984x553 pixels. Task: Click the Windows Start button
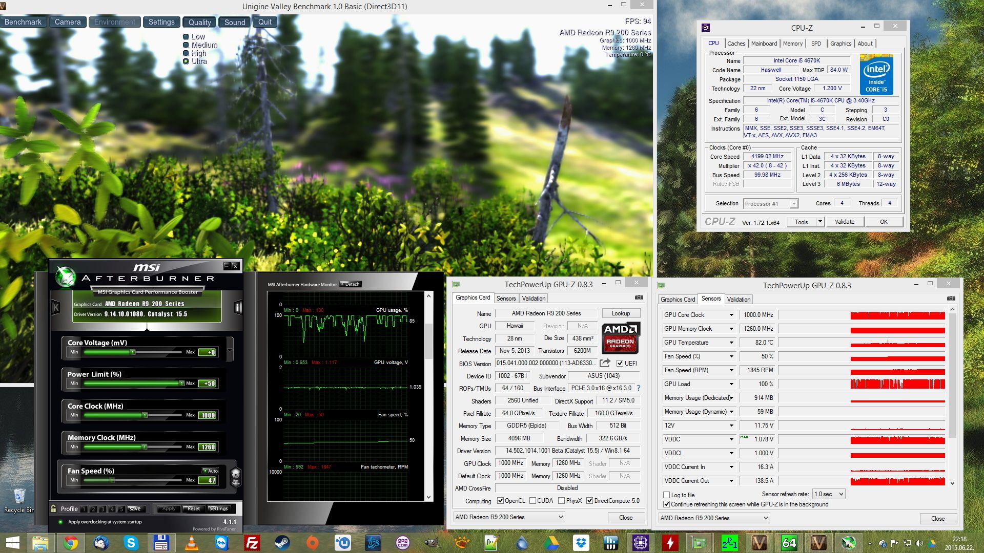(12, 543)
